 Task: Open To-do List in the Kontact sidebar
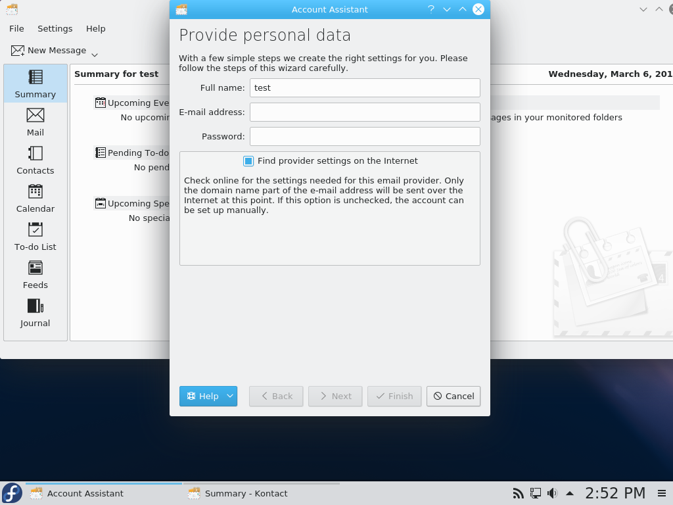(x=35, y=237)
